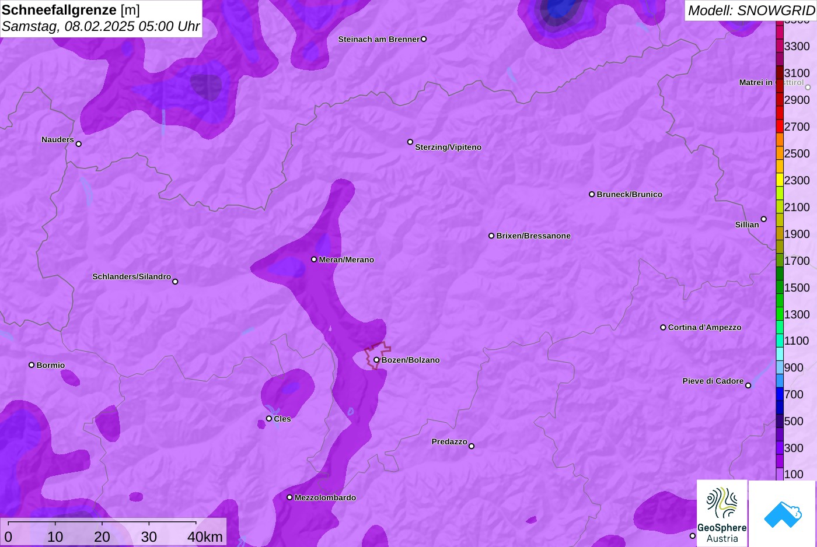Click the Schneefallgrenze [m] title
Image resolution: width=817 pixels, height=547 pixels.
pyautogui.click(x=71, y=10)
